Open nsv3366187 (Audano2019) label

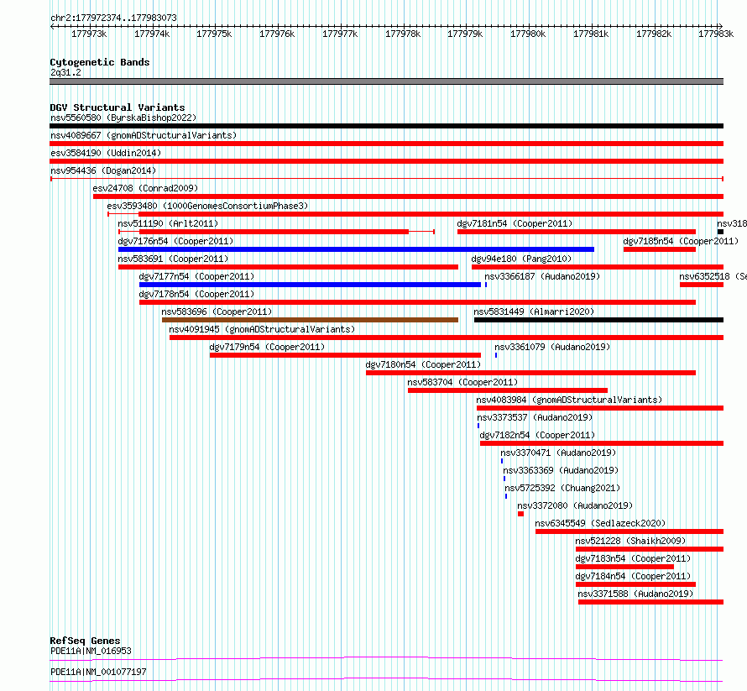tap(542, 276)
